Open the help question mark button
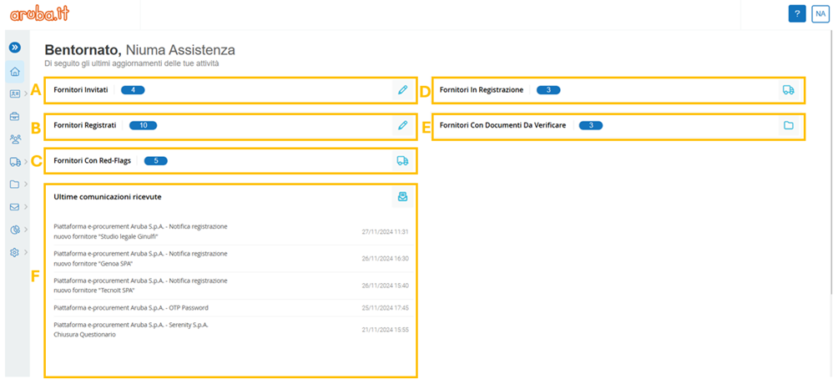The image size is (838, 384). coord(797,14)
